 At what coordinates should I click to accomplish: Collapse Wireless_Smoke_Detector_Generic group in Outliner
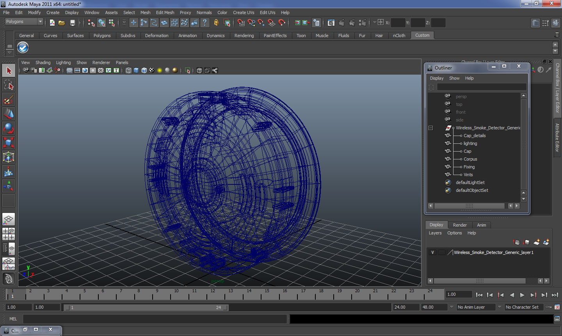pyautogui.click(x=430, y=128)
